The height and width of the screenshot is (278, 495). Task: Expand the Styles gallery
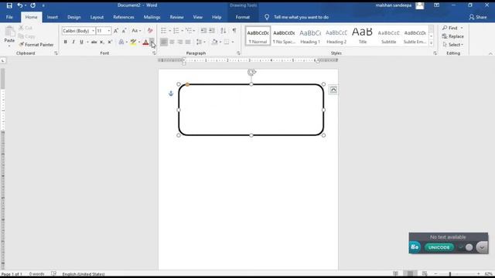(x=432, y=43)
